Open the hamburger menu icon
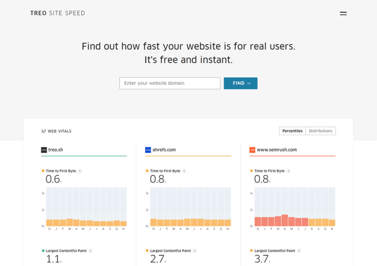Viewport: 377px width, 266px height. pos(343,13)
